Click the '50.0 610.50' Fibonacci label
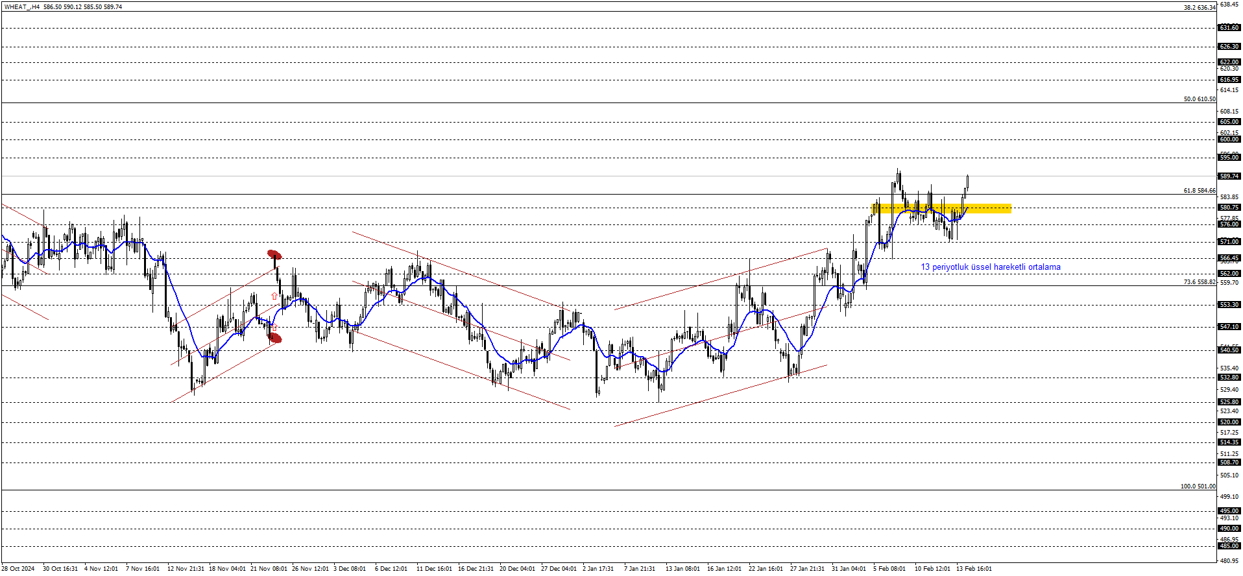Image resolution: width=1243 pixels, height=576 pixels. (x=1200, y=99)
